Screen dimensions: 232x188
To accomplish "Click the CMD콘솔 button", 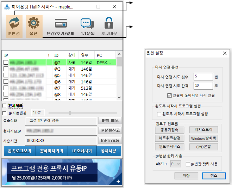I will tap(203, 147).
